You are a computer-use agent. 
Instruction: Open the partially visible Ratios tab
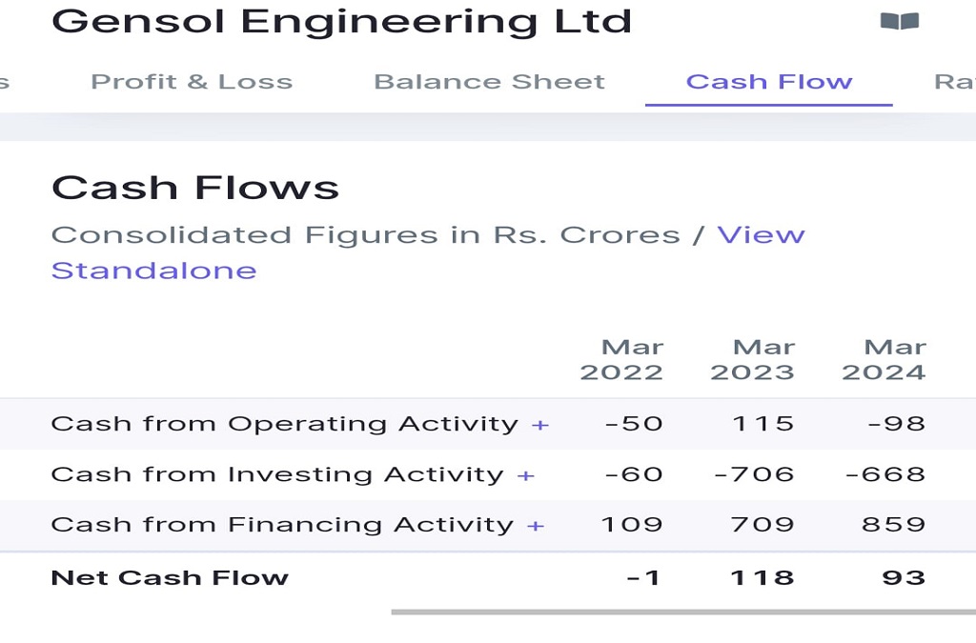(x=955, y=82)
